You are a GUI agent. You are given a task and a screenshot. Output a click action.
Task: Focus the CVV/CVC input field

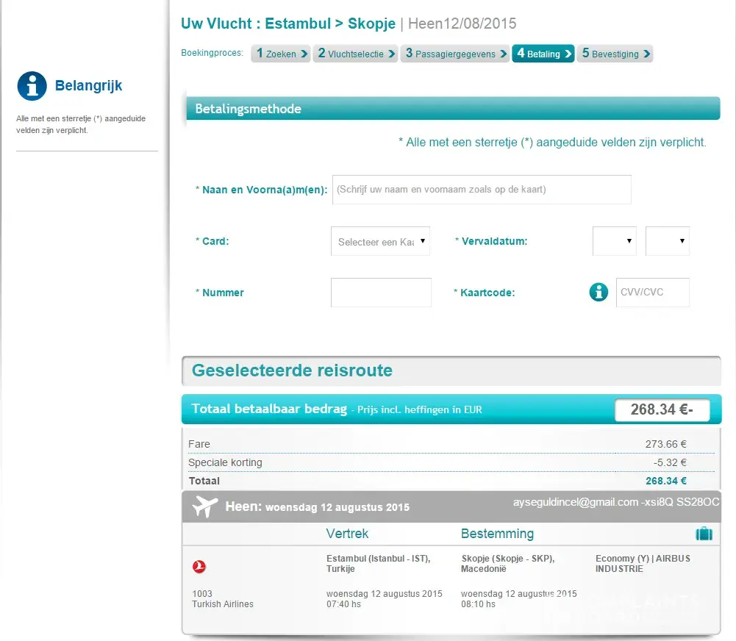[653, 293]
